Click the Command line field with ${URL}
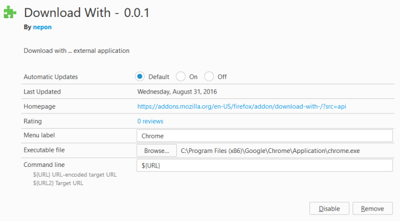Viewport: 400px width, 221px height. (264, 165)
